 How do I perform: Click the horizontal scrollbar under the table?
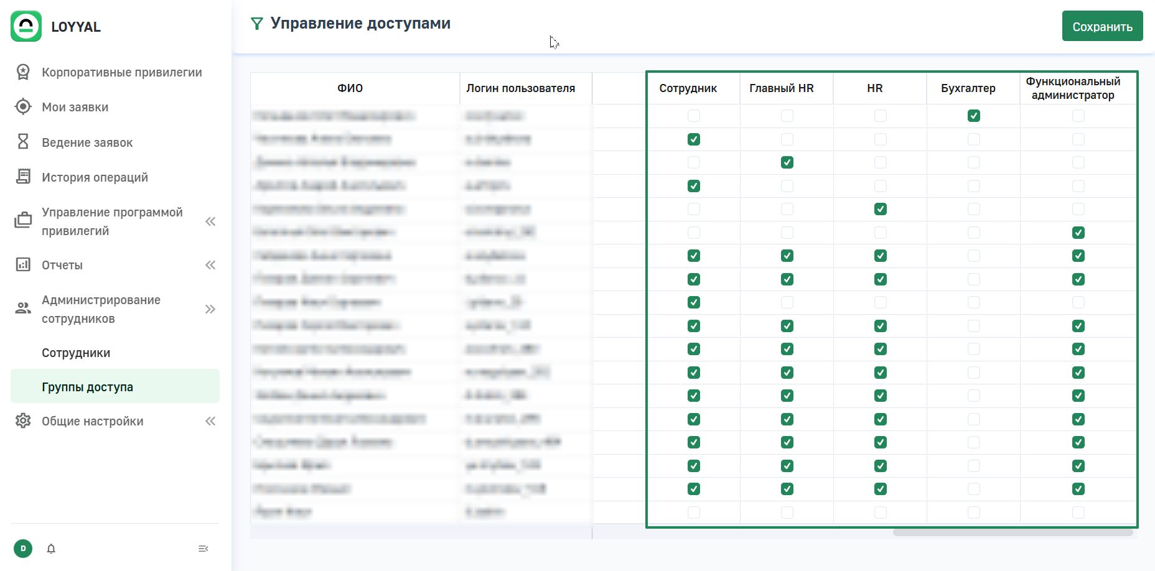(x=1012, y=532)
